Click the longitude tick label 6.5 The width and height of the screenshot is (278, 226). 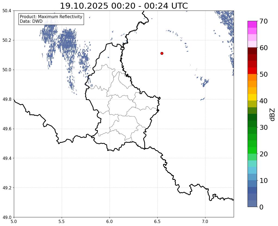tap(157, 221)
